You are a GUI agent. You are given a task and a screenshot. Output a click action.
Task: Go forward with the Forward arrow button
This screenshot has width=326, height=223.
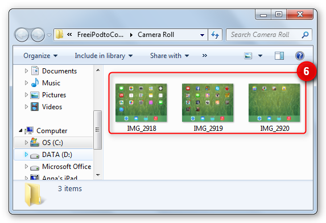click(38, 35)
